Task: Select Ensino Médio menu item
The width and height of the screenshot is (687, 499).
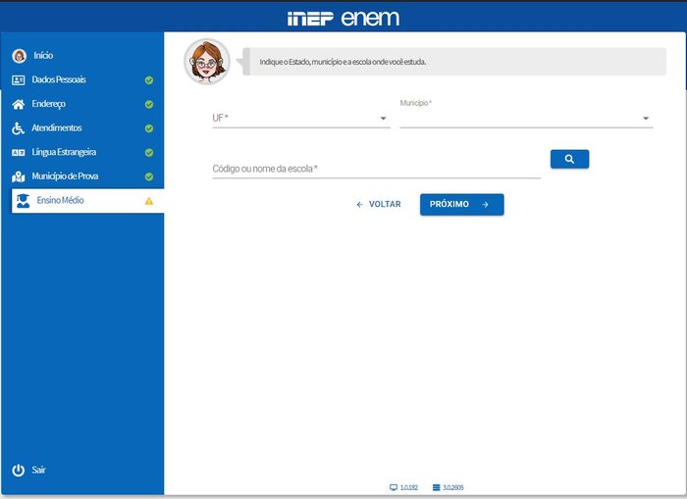Action: pyautogui.click(x=87, y=200)
